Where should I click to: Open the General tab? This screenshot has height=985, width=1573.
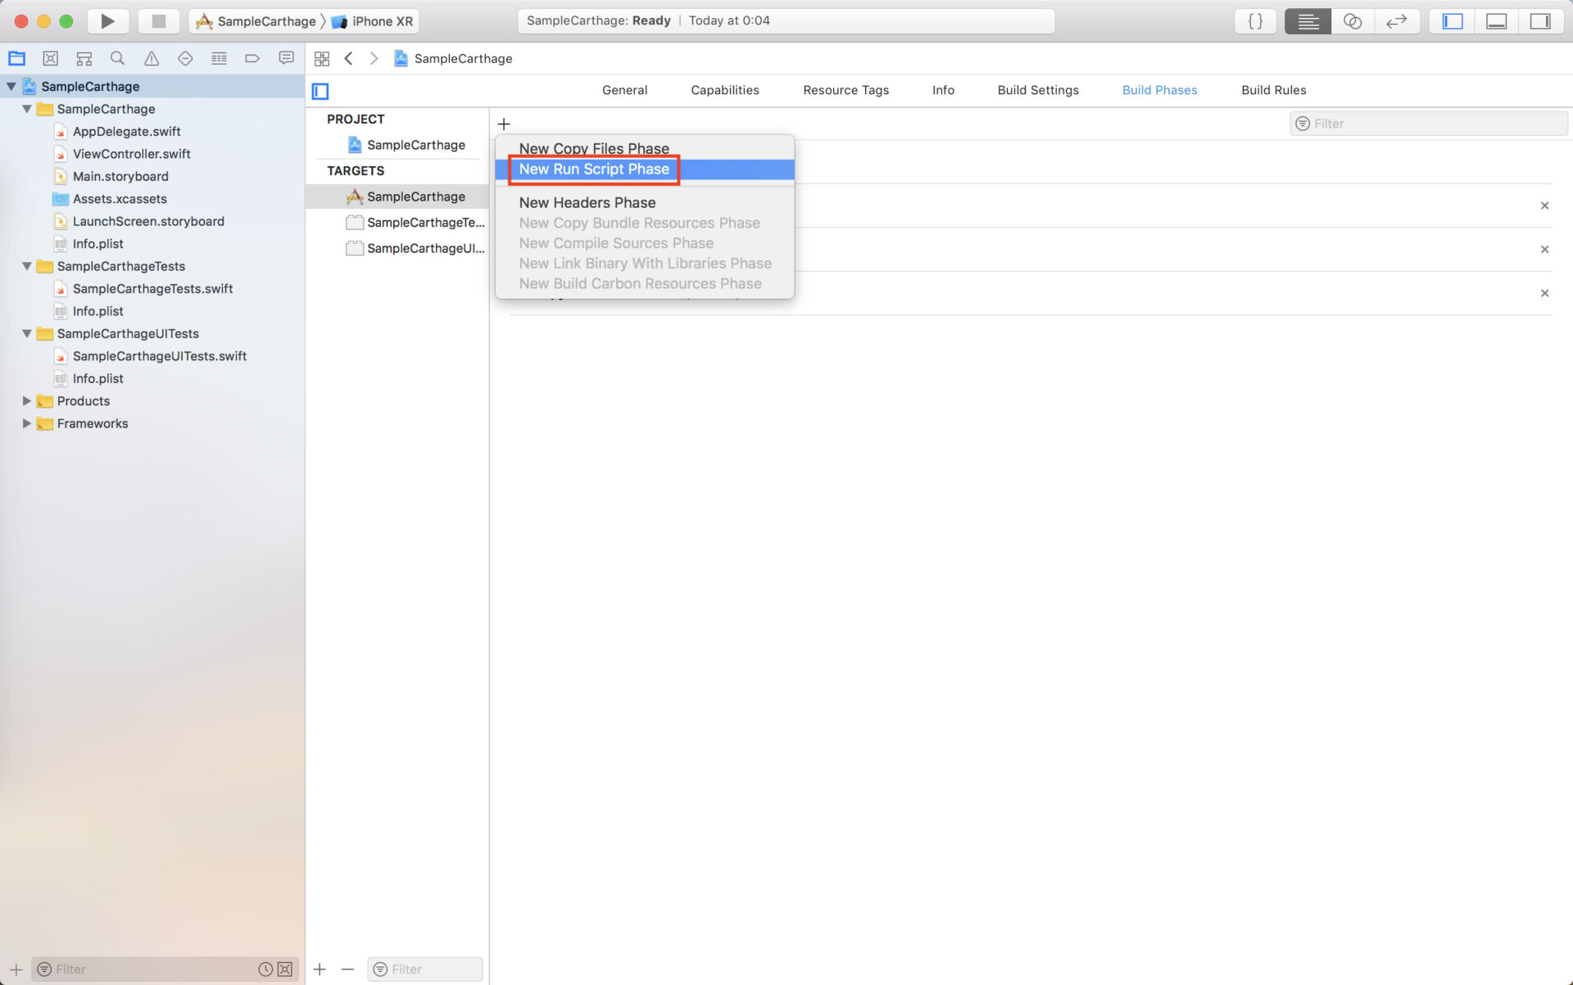click(624, 90)
